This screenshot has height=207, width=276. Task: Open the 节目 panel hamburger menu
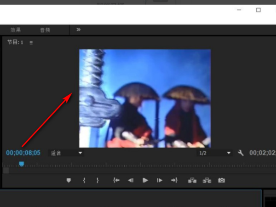(x=31, y=42)
